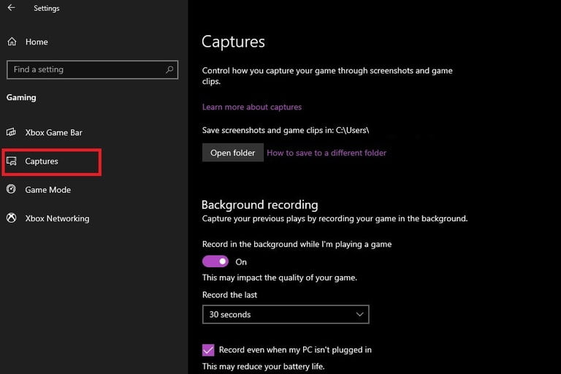The image size is (561, 374).
Task: Click the Game Mode gauge icon
Action: [11, 189]
